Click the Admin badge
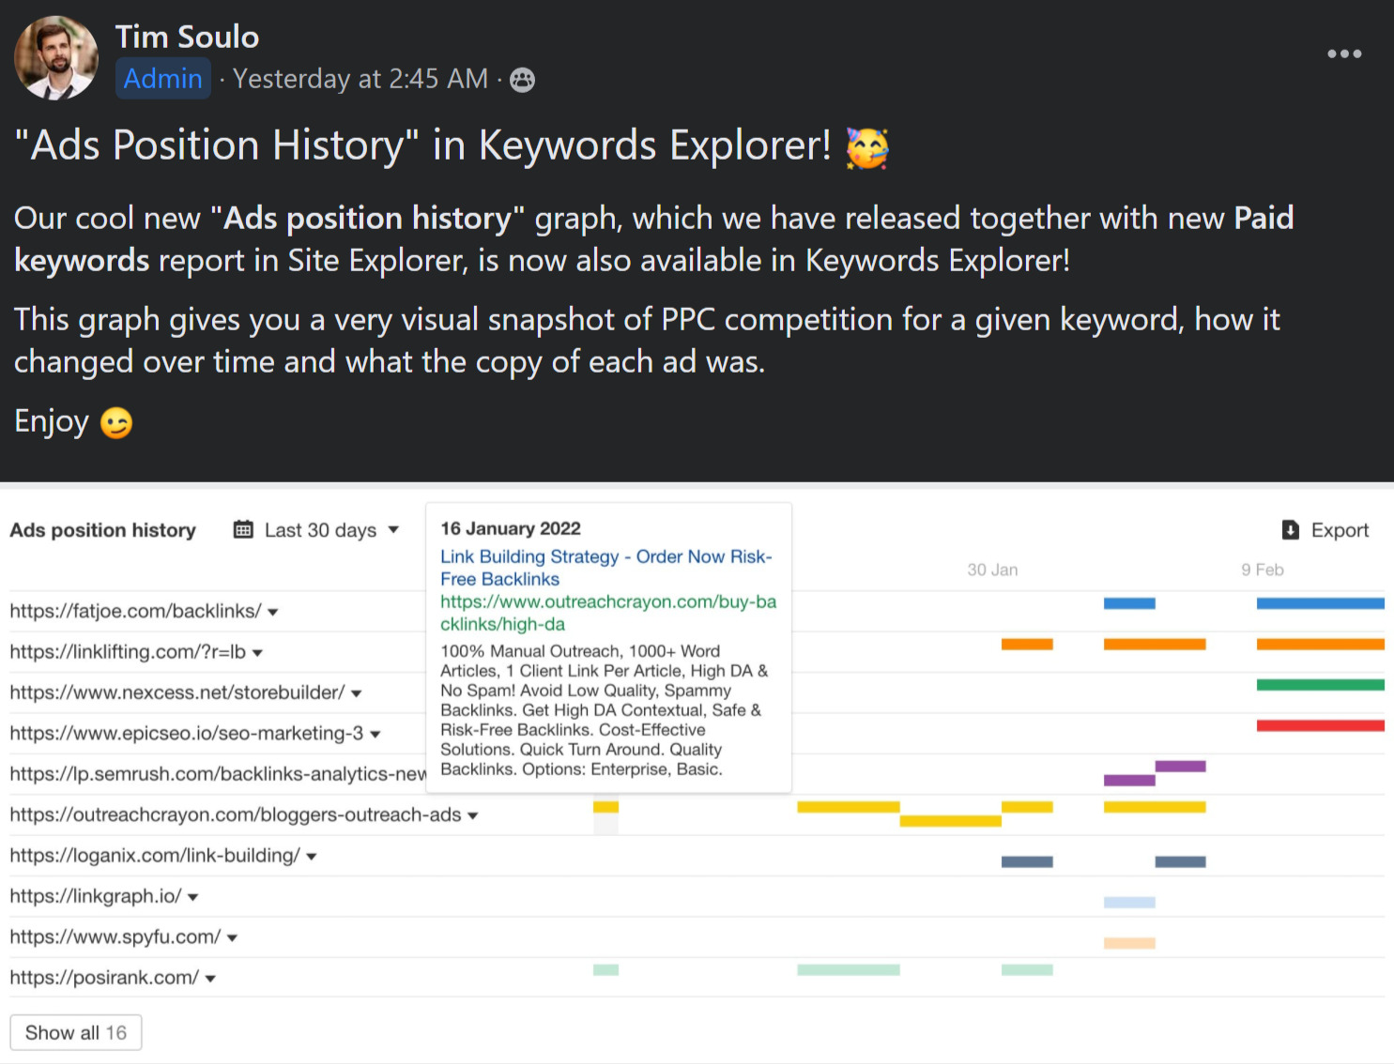 (x=161, y=78)
